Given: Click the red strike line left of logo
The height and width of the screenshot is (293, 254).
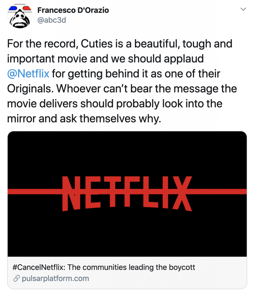Looking at the screenshot, I should point(34,191).
